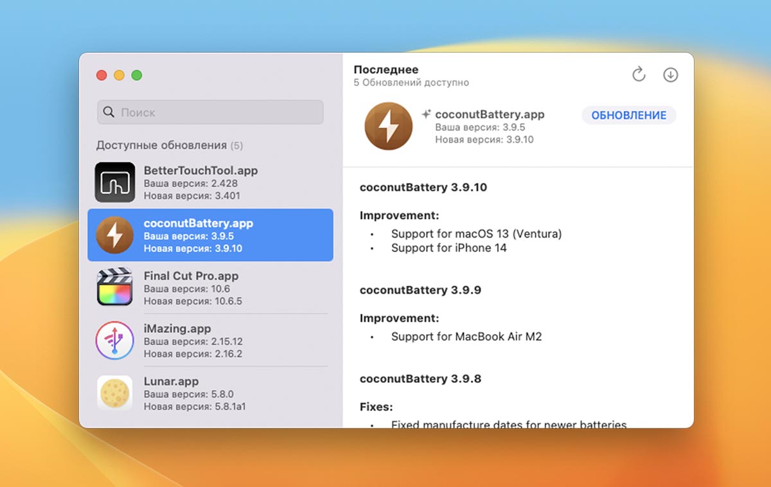Click the Последнее heading
The image size is (771, 487).
[386, 69]
